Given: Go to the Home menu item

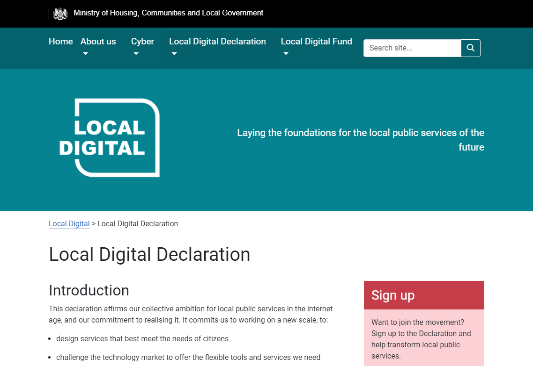Looking at the screenshot, I should (60, 42).
